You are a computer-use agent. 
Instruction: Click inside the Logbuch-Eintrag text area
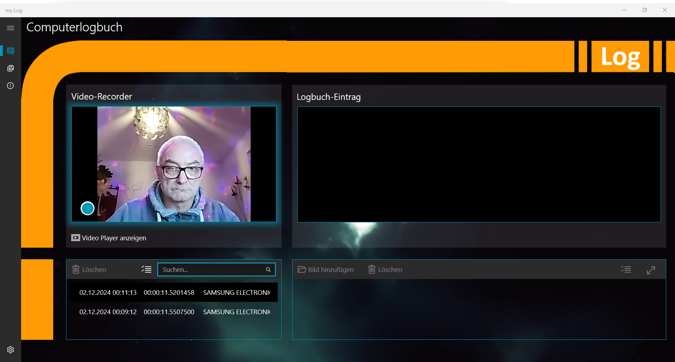point(479,164)
